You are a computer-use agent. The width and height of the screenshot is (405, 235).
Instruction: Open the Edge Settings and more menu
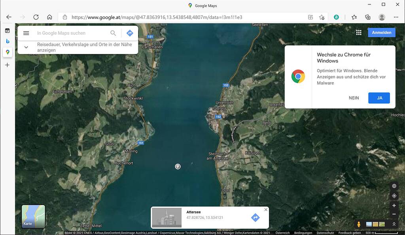click(x=396, y=17)
